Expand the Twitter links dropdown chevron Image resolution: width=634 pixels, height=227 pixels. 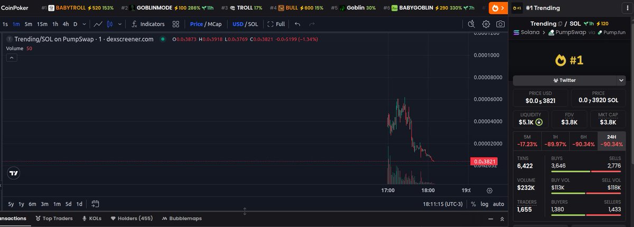coord(621,80)
